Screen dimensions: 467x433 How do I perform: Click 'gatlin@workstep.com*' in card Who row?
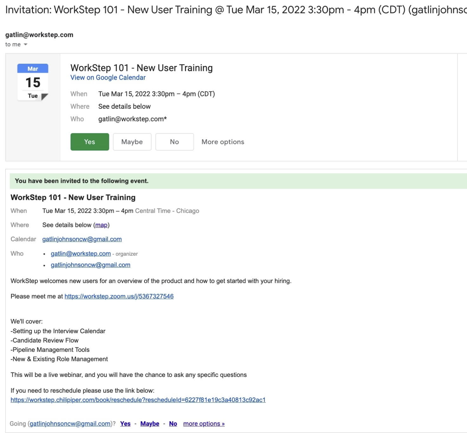[x=132, y=119]
